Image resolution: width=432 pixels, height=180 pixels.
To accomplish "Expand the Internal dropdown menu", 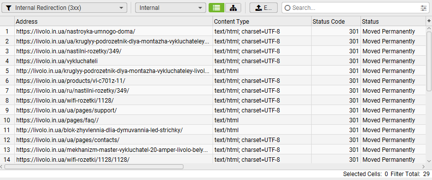I will [x=171, y=8].
